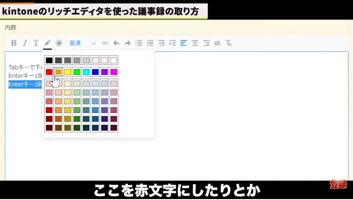The height and width of the screenshot is (200, 353).
Task: Select the magenta swatch
Action: (x=114, y=72)
